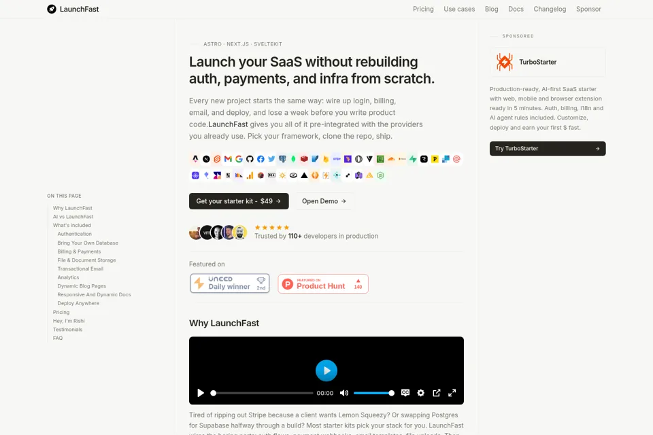
Task: Toggle video closed captions
Action: click(405, 393)
